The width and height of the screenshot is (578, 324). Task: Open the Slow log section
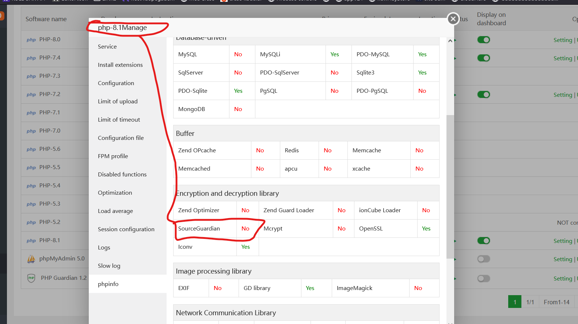click(128, 266)
